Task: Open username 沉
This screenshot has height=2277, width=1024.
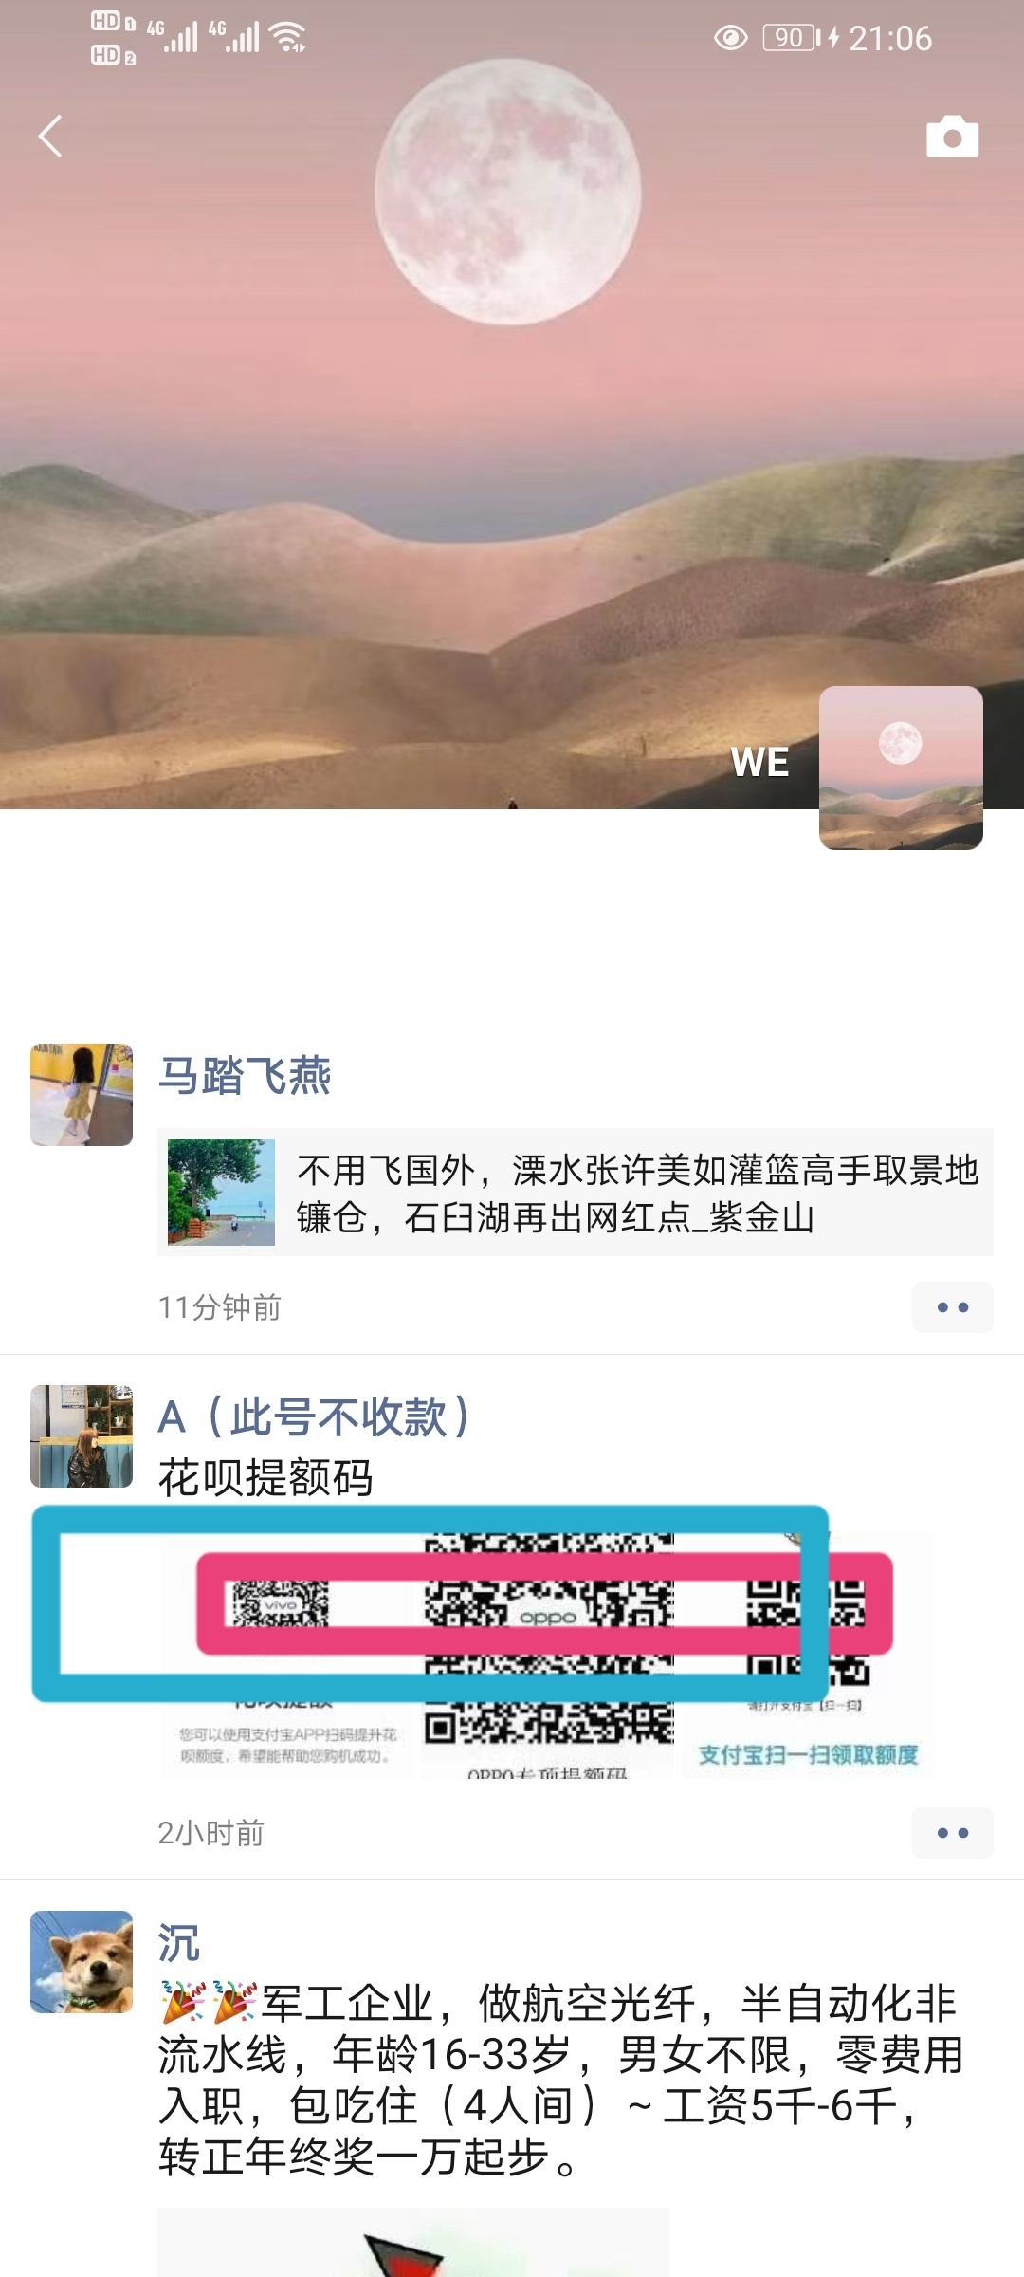Action: click(x=179, y=1942)
